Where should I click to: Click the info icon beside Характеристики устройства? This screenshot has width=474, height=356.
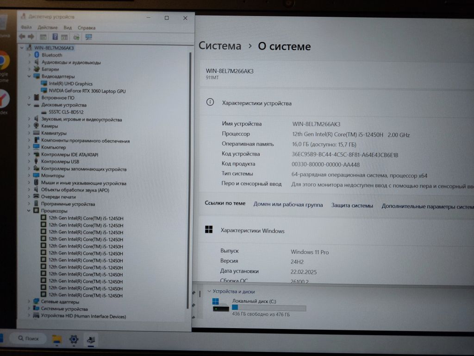point(210,102)
